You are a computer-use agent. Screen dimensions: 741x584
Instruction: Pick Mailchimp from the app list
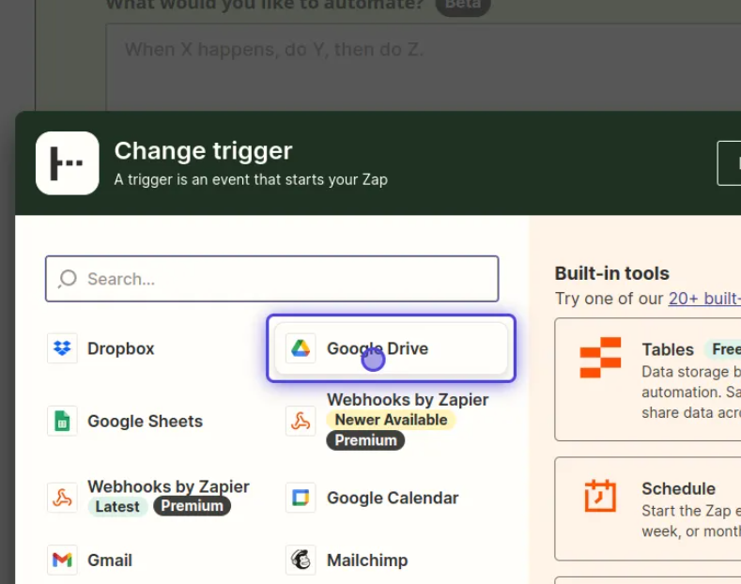(367, 561)
